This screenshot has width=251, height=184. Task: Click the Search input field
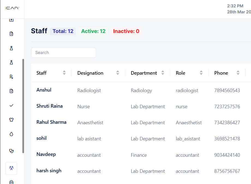(64, 53)
